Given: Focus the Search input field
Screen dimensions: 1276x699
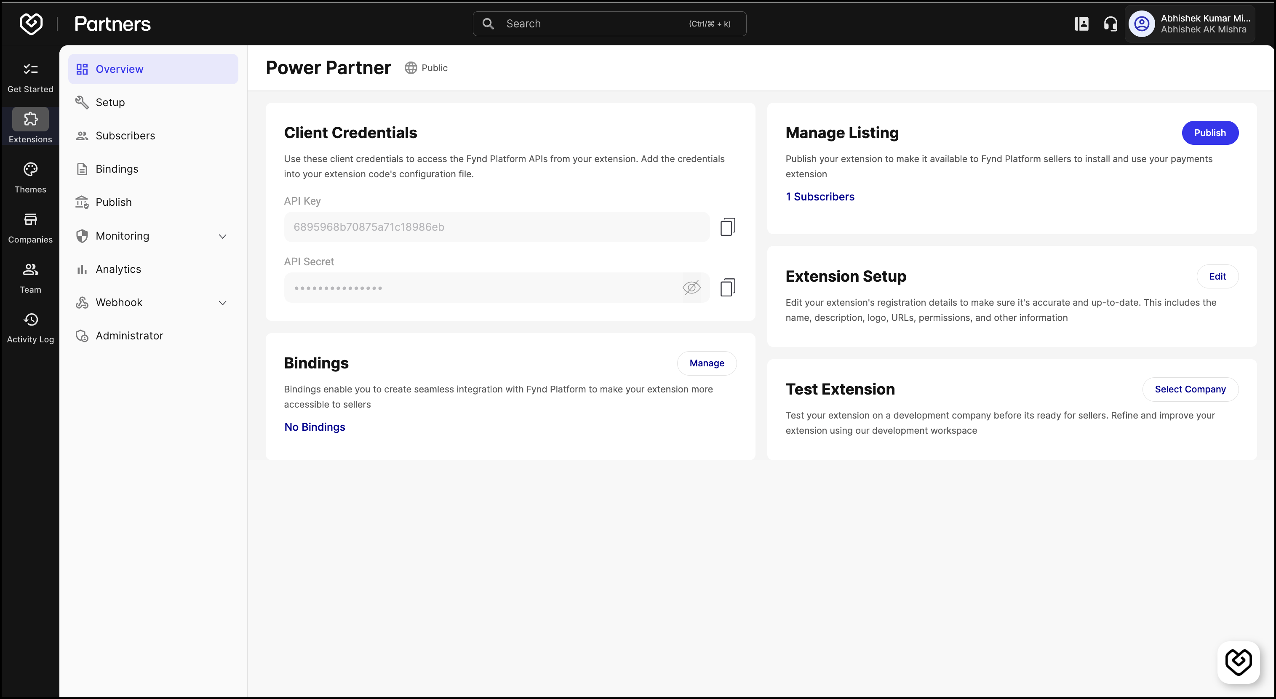Looking at the screenshot, I should coord(609,24).
